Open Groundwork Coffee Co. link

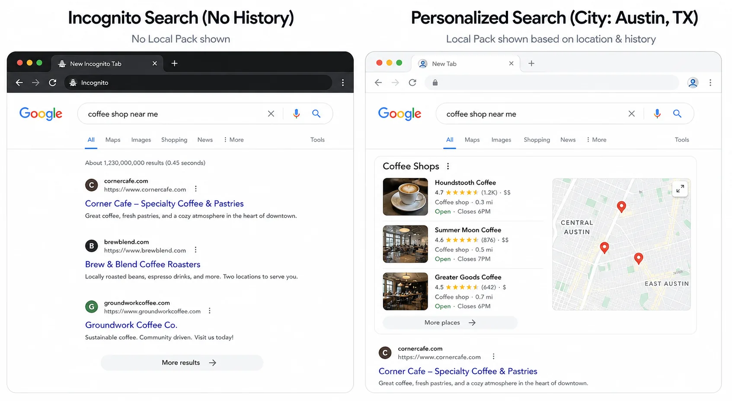pos(131,325)
